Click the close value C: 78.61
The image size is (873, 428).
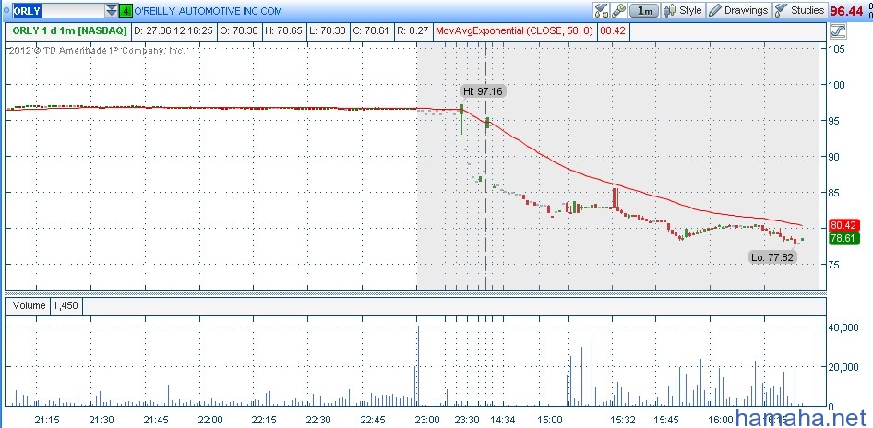[373, 31]
